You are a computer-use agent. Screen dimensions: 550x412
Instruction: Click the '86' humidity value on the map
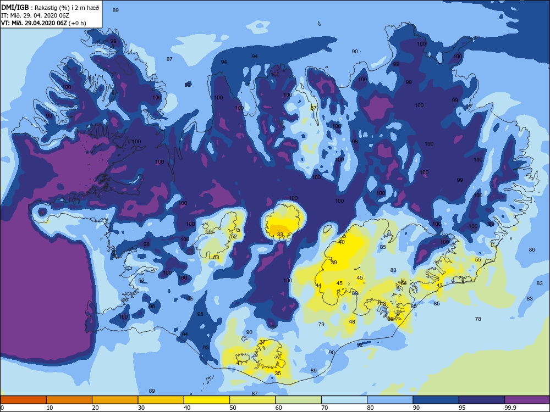point(532,250)
